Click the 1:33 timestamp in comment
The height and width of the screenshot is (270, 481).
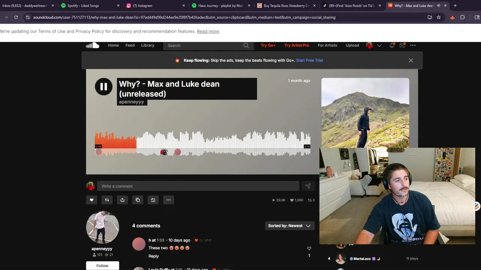click(160, 240)
